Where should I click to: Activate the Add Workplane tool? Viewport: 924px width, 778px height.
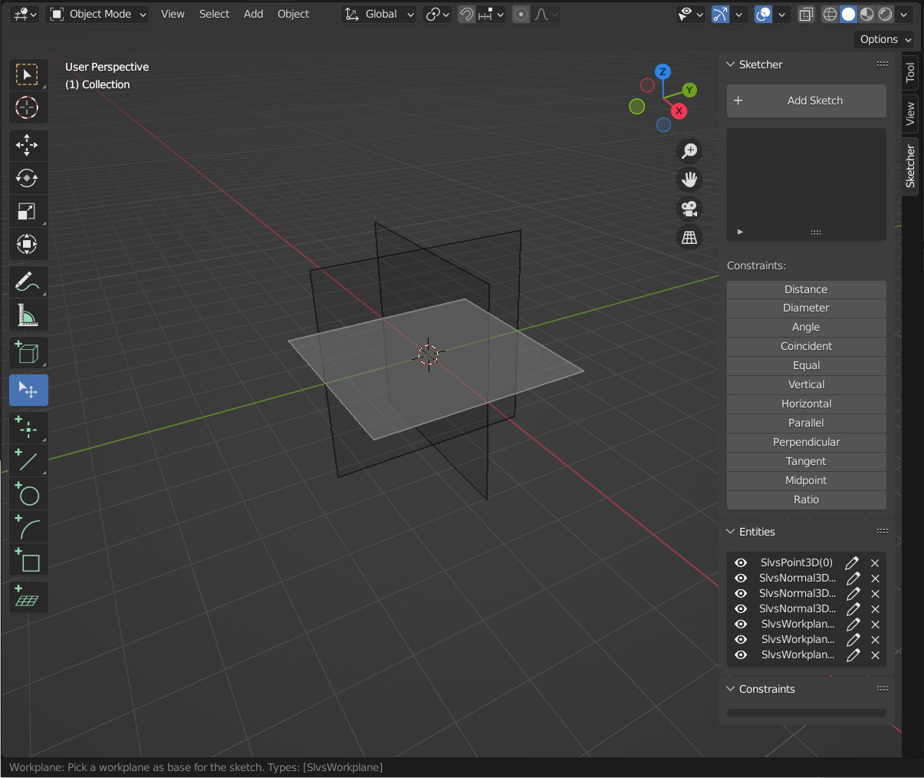(28, 598)
